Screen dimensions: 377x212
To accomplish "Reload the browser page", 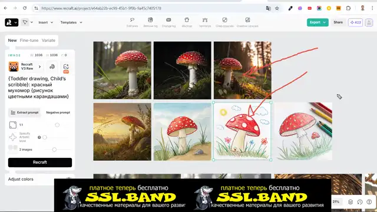I will pos(25,8).
